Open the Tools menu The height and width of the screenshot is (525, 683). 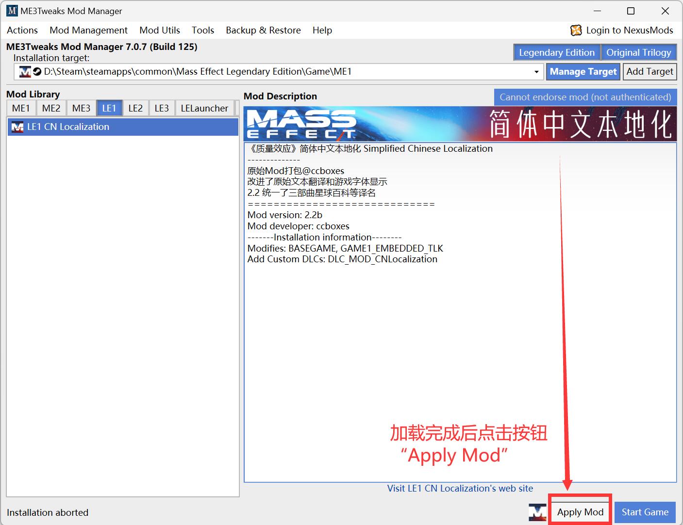[203, 30]
